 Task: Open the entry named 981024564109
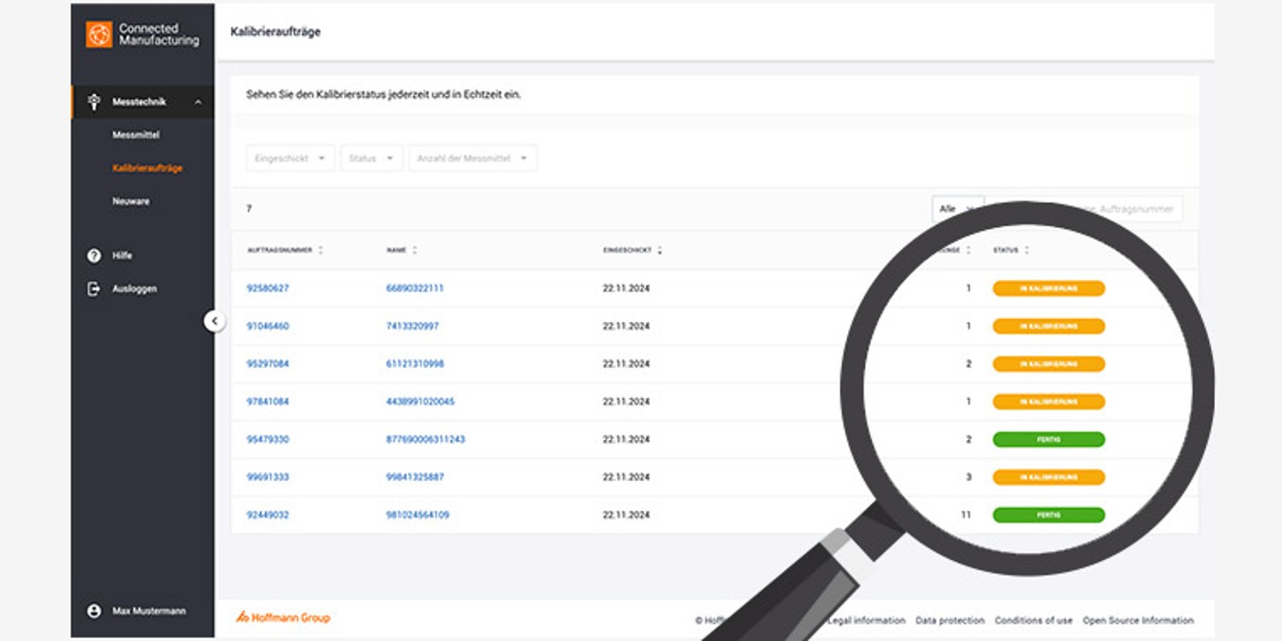[417, 515]
